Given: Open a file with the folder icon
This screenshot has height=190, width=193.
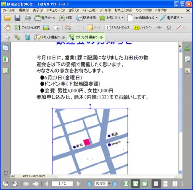Looking at the screenshot, I should tap(8, 18).
